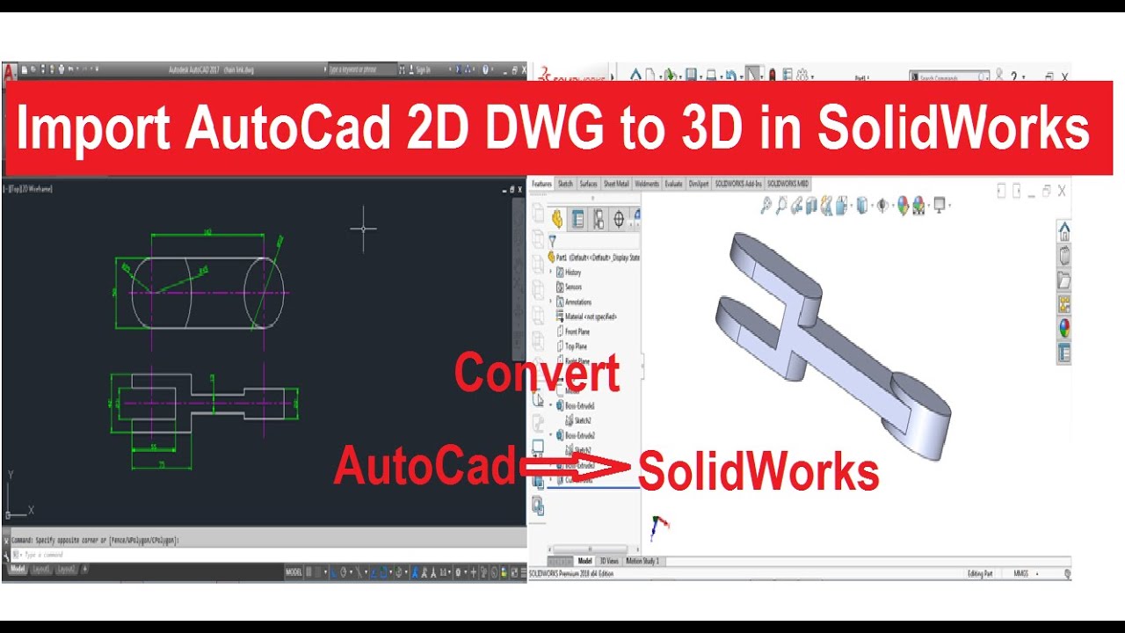Select Part1 root node in feature tree
This screenshot has width=1125, height=633.
pyautogui.click(x=594, y=258)
